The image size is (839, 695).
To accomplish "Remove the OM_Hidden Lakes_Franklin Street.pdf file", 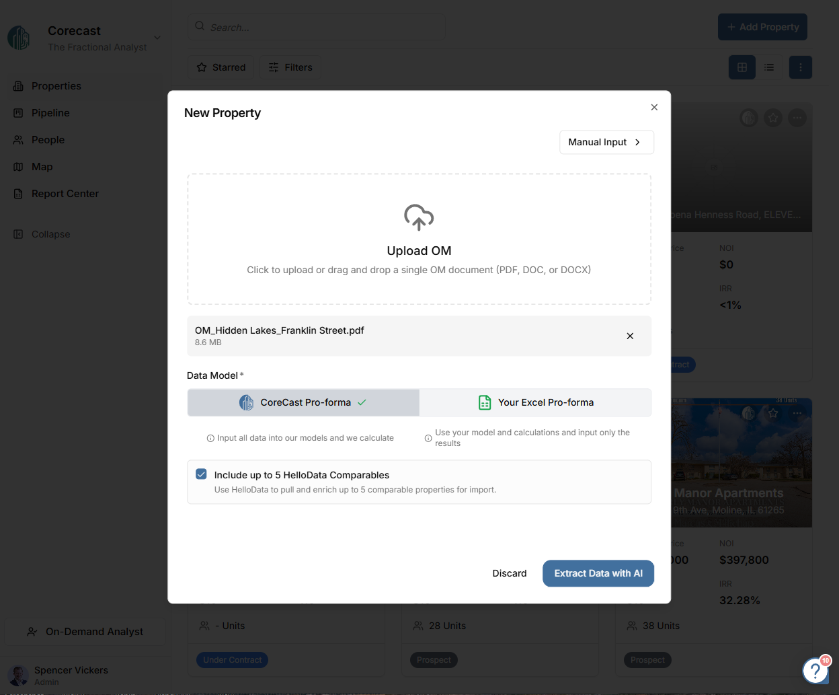I will pyautogui.click(x=630, y=336).
